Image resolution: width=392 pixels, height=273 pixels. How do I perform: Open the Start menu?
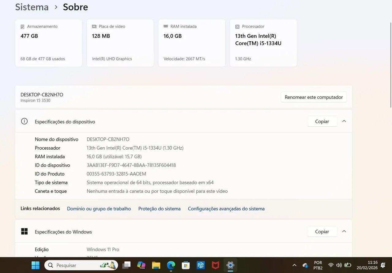35,265
